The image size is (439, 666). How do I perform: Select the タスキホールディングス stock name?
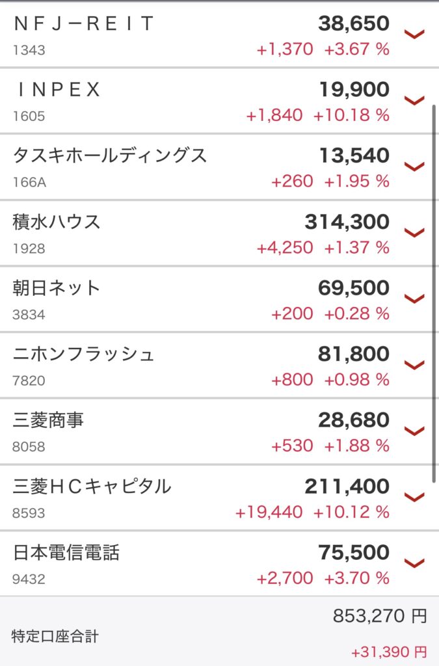pyautogui.click(x=109, y=156)
